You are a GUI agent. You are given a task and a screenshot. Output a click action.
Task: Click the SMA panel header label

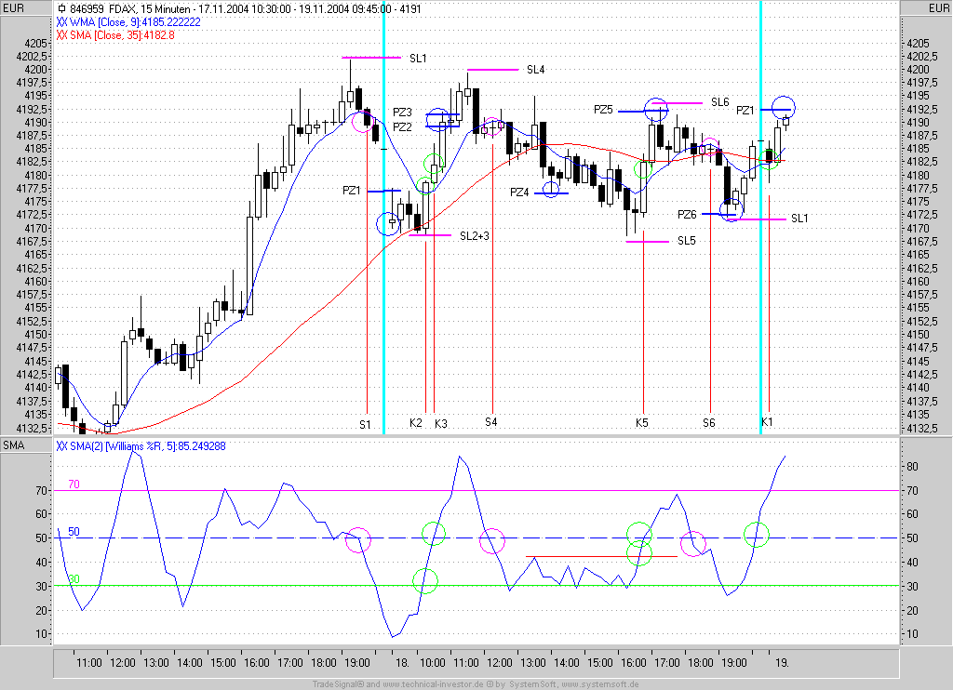tap(13, 445)
